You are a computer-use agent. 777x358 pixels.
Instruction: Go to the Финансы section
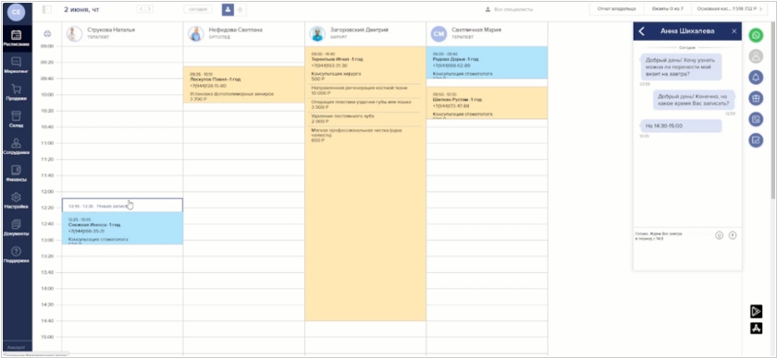click(16, 173)
